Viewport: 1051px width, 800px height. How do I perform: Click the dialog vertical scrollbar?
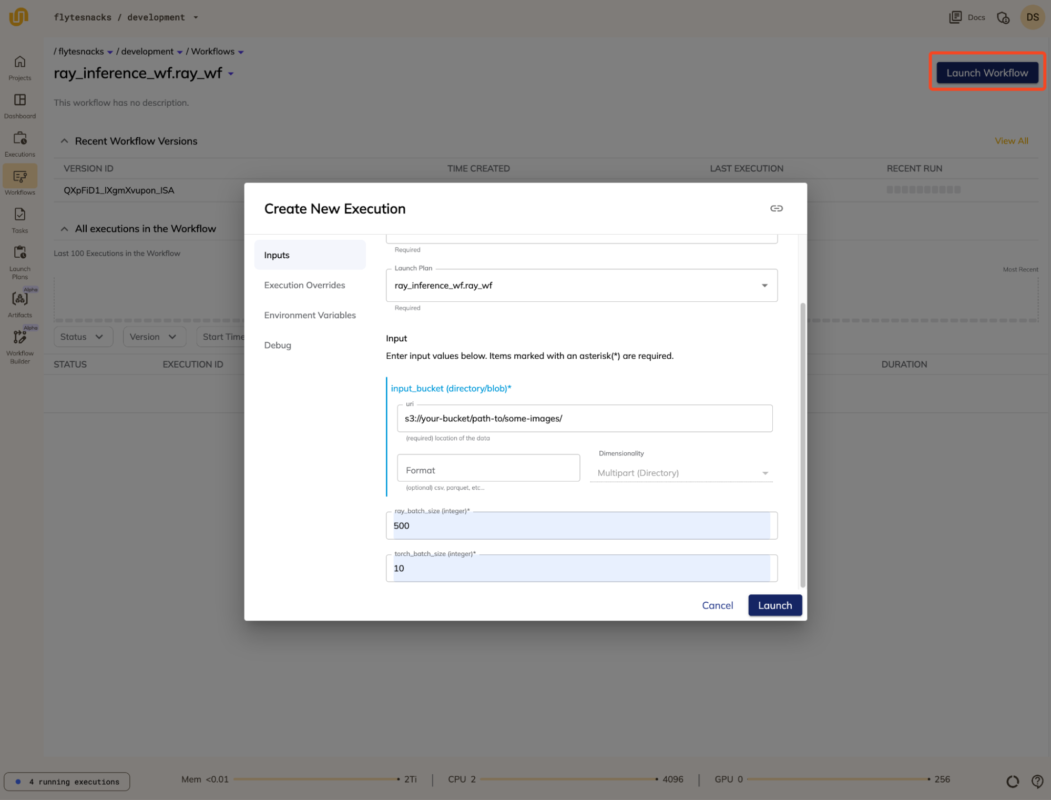pyautogui.click(x=802, y=445)
